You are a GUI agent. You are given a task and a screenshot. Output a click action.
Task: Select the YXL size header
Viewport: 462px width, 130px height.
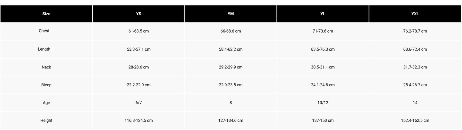coord(415,14)
